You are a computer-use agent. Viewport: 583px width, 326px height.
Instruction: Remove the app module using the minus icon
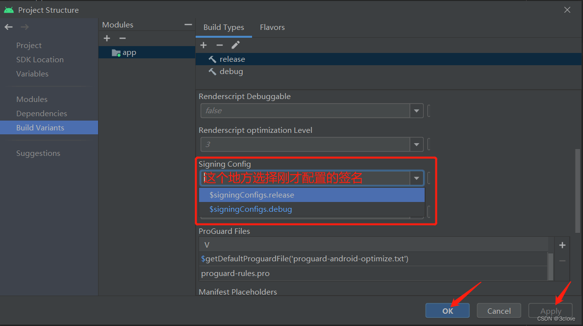tap(122, 38)
